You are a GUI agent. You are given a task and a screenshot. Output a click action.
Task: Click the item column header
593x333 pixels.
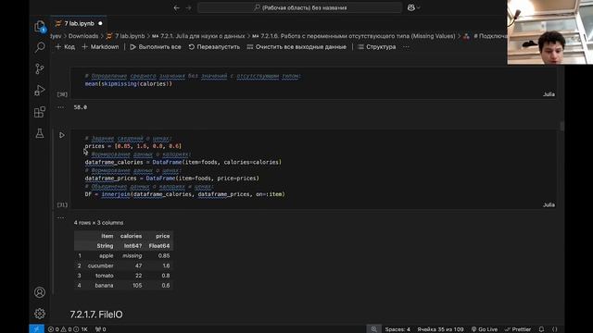point(107,236)
